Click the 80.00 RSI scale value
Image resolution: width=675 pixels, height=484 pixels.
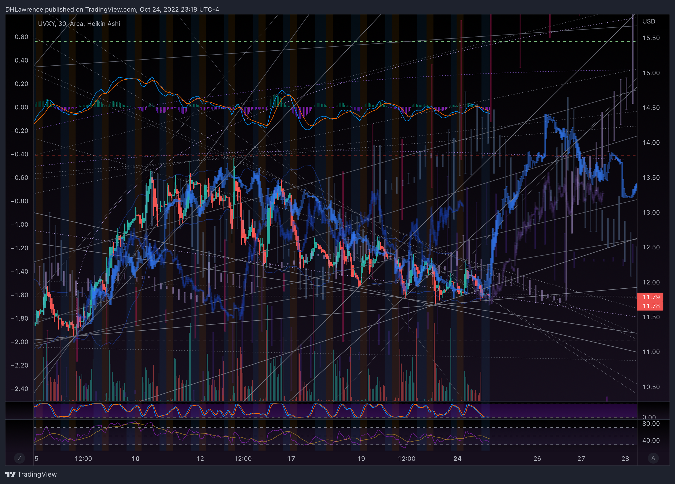click(x=651, y=424)
